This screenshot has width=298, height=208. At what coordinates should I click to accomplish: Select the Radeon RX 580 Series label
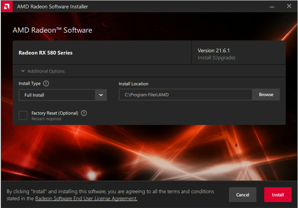(46, 53)
